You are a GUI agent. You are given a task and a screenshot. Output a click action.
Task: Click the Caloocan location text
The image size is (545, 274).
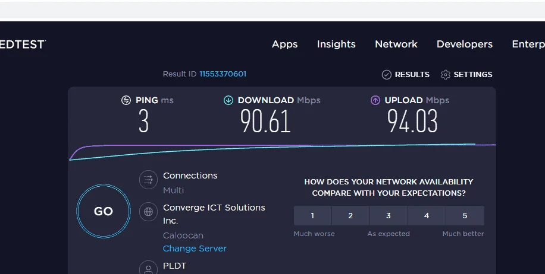click(183, 235)
